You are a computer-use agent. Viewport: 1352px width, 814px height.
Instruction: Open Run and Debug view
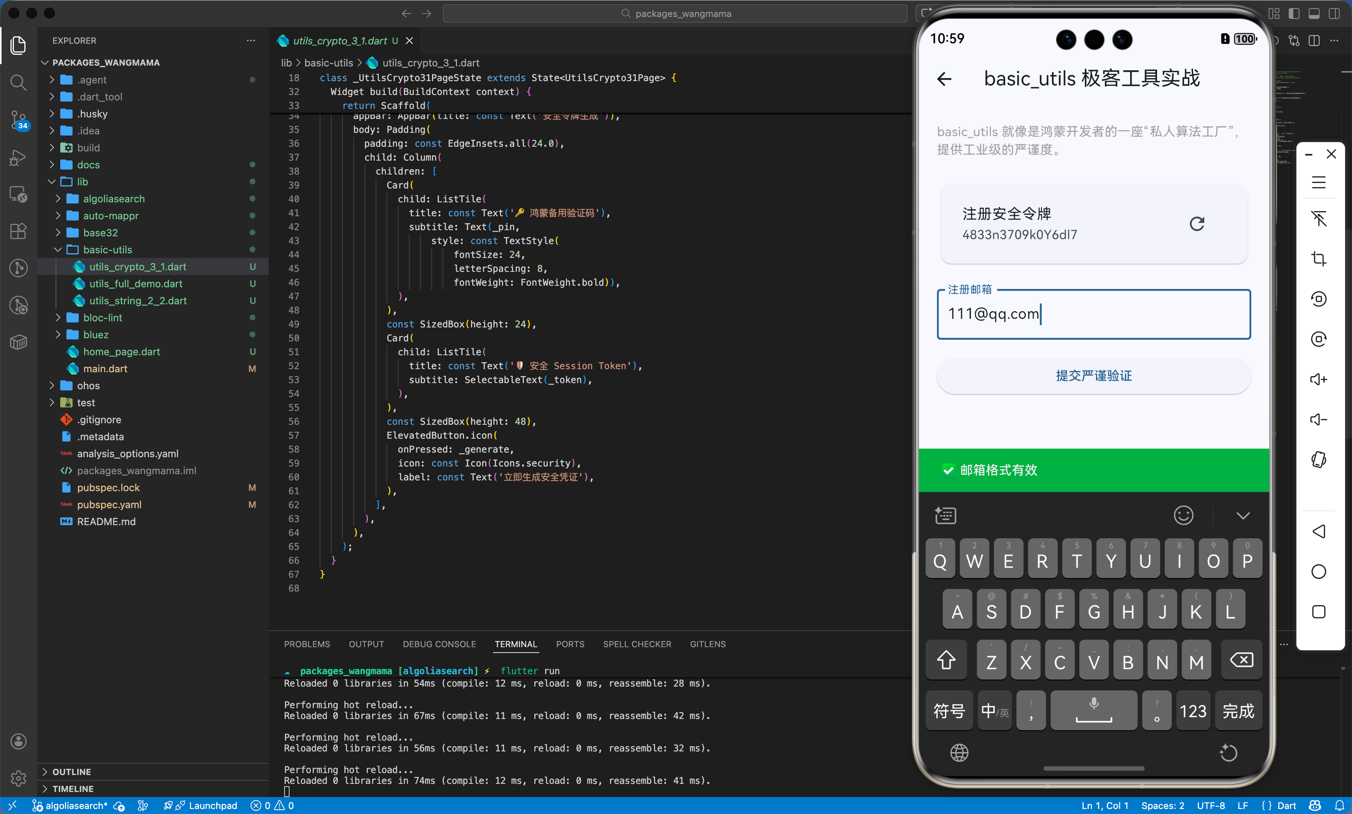coord(18,158)
